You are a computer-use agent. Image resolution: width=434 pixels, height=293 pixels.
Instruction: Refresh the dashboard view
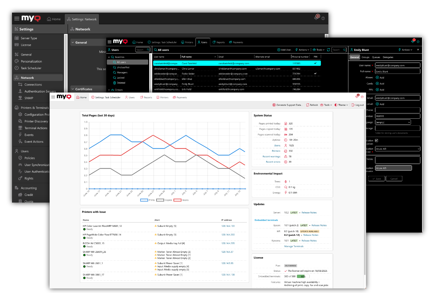click(x=312, y=105)
